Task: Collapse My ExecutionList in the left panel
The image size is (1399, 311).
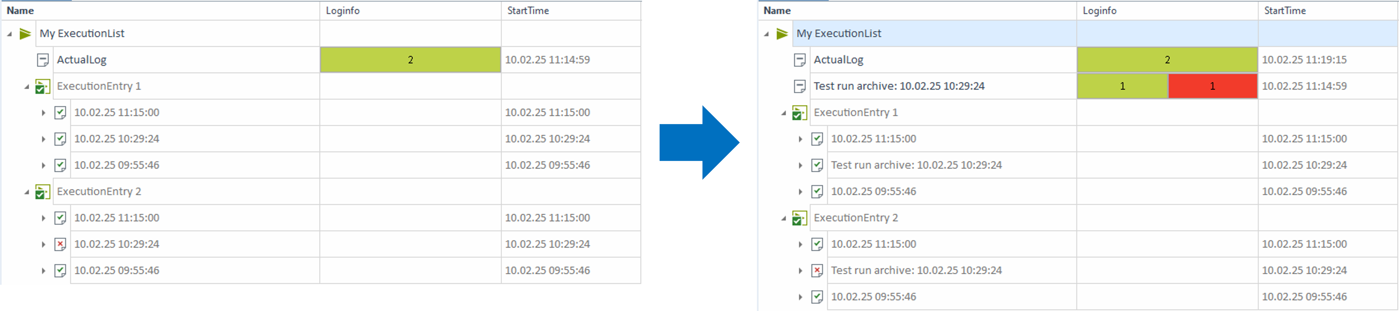Action: coord(9,34)
